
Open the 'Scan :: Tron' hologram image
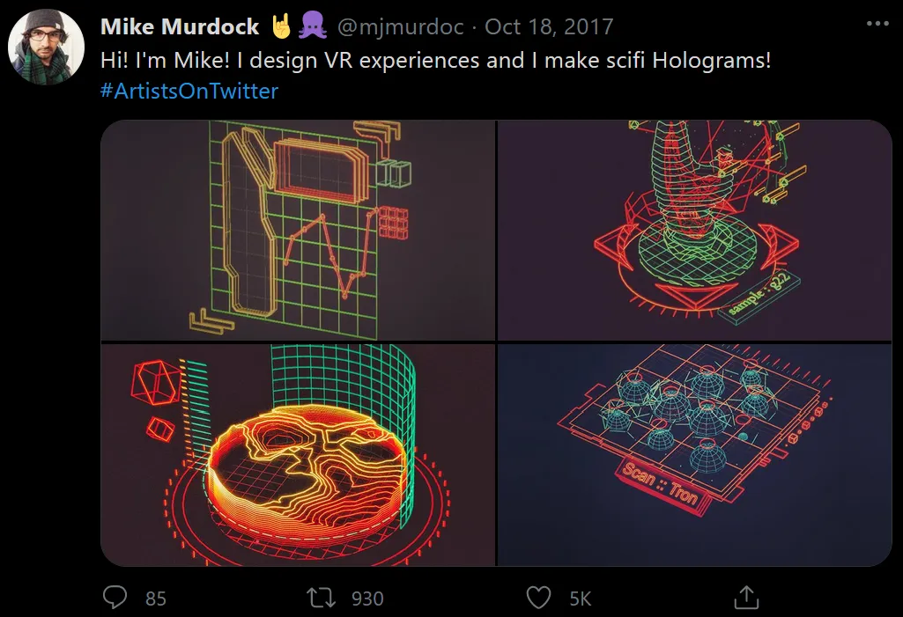coord(694,455)
